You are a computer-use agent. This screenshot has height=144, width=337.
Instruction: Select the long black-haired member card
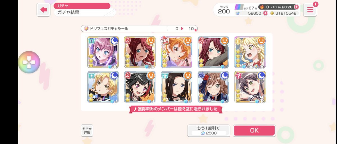176,87
